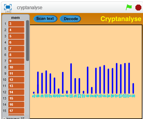Select mem list item 1 with value 3
The image size is (143, 119).
pos(16,24)
